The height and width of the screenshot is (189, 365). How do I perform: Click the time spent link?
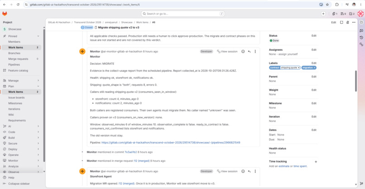click(300, 166)
